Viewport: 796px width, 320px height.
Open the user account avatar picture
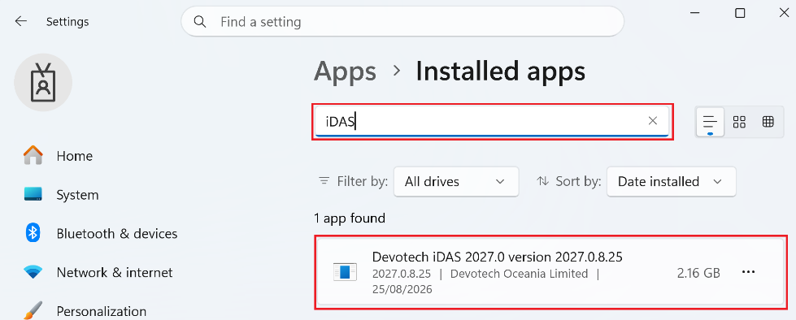click(43, 83)
